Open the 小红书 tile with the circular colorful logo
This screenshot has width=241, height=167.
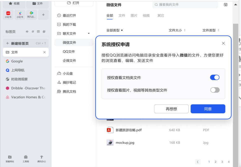(20, 14)
